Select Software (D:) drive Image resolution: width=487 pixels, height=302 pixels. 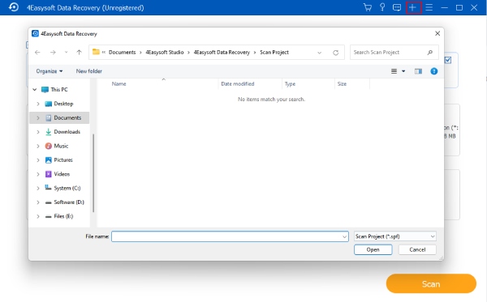click(69, 202)
